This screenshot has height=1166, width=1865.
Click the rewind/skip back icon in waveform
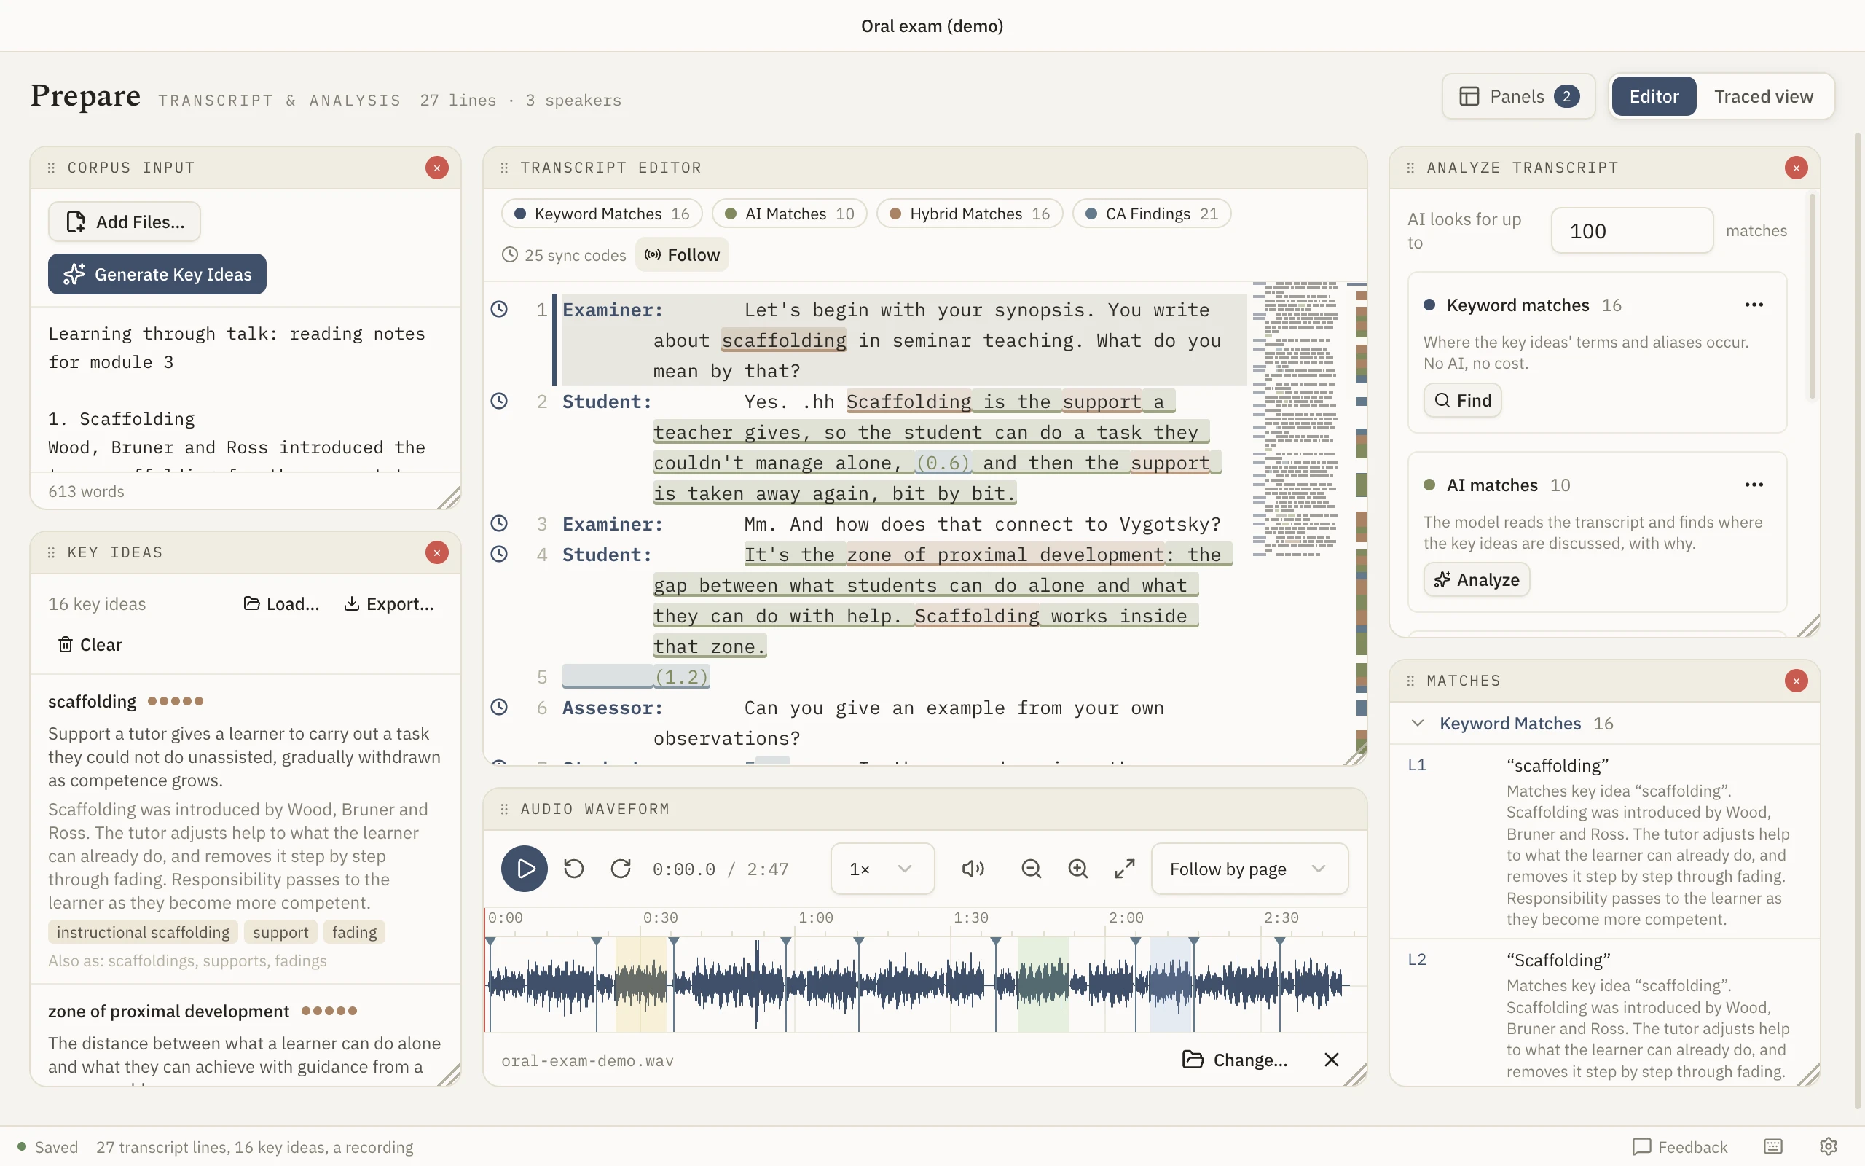pyautogui.click(x=574, y=869)
